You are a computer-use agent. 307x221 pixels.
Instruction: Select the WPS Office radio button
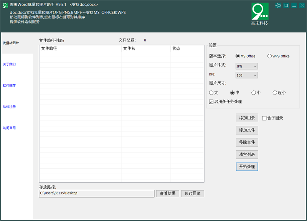pos(270,56)
